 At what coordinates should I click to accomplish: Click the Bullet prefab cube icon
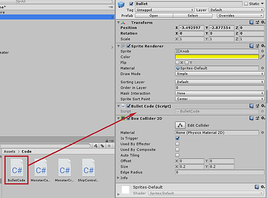pyautogui.click(x=121, y=4)
